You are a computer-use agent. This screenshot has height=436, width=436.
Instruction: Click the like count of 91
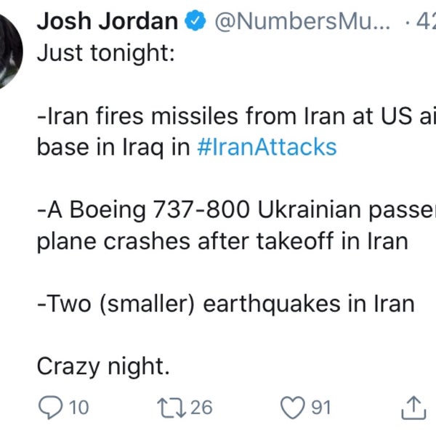[x=321, y=407]
